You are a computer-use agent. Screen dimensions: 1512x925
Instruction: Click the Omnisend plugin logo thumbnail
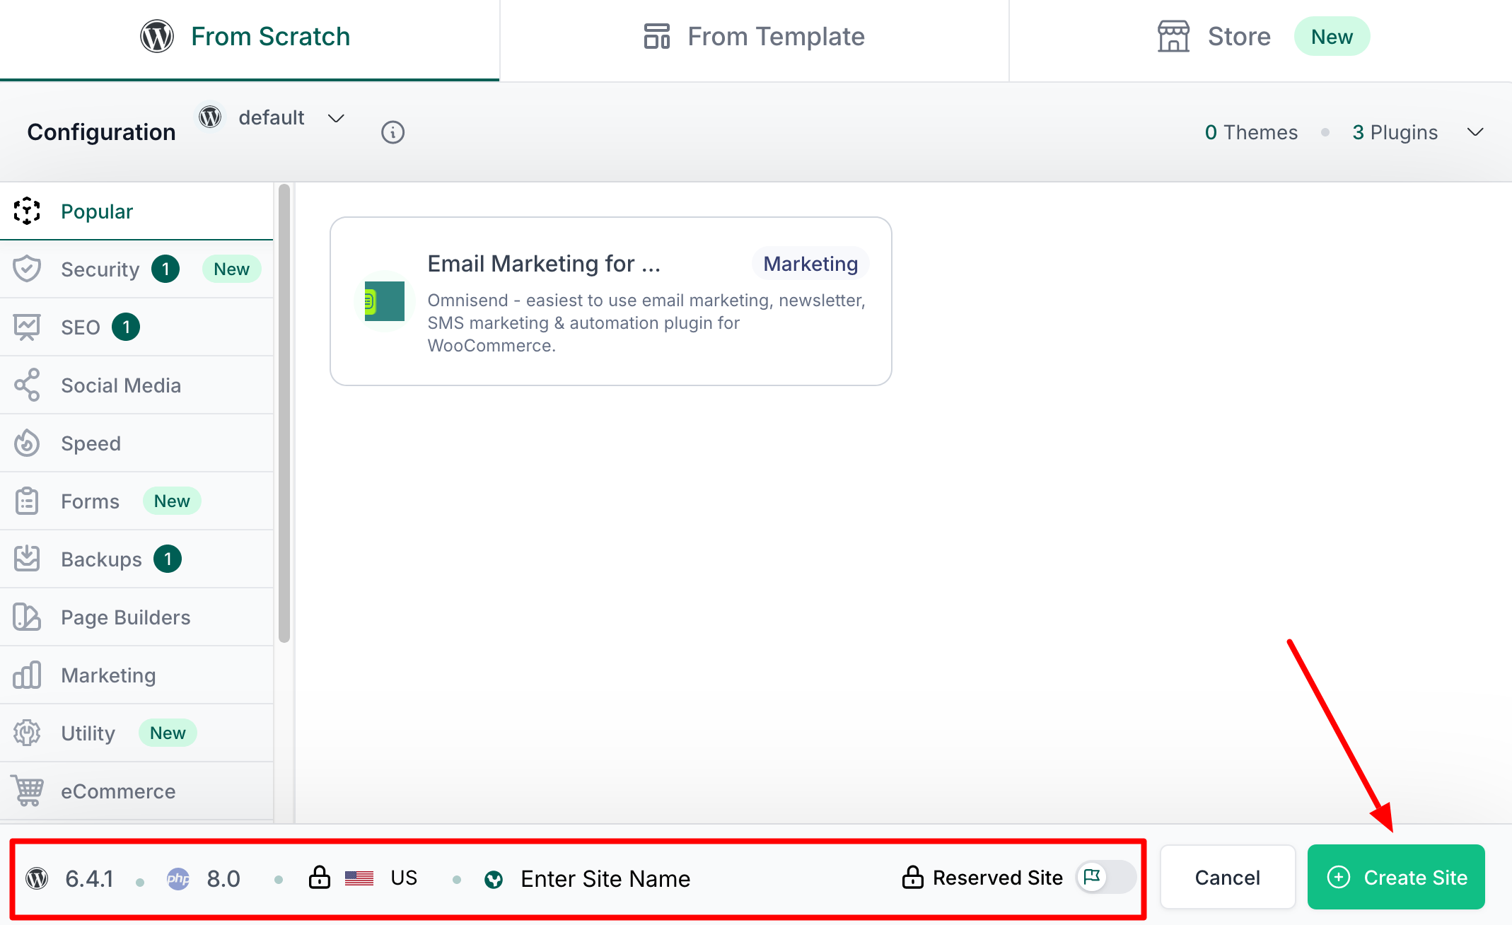384,301
